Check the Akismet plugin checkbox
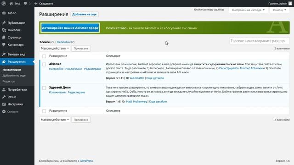 coord(44,64)
